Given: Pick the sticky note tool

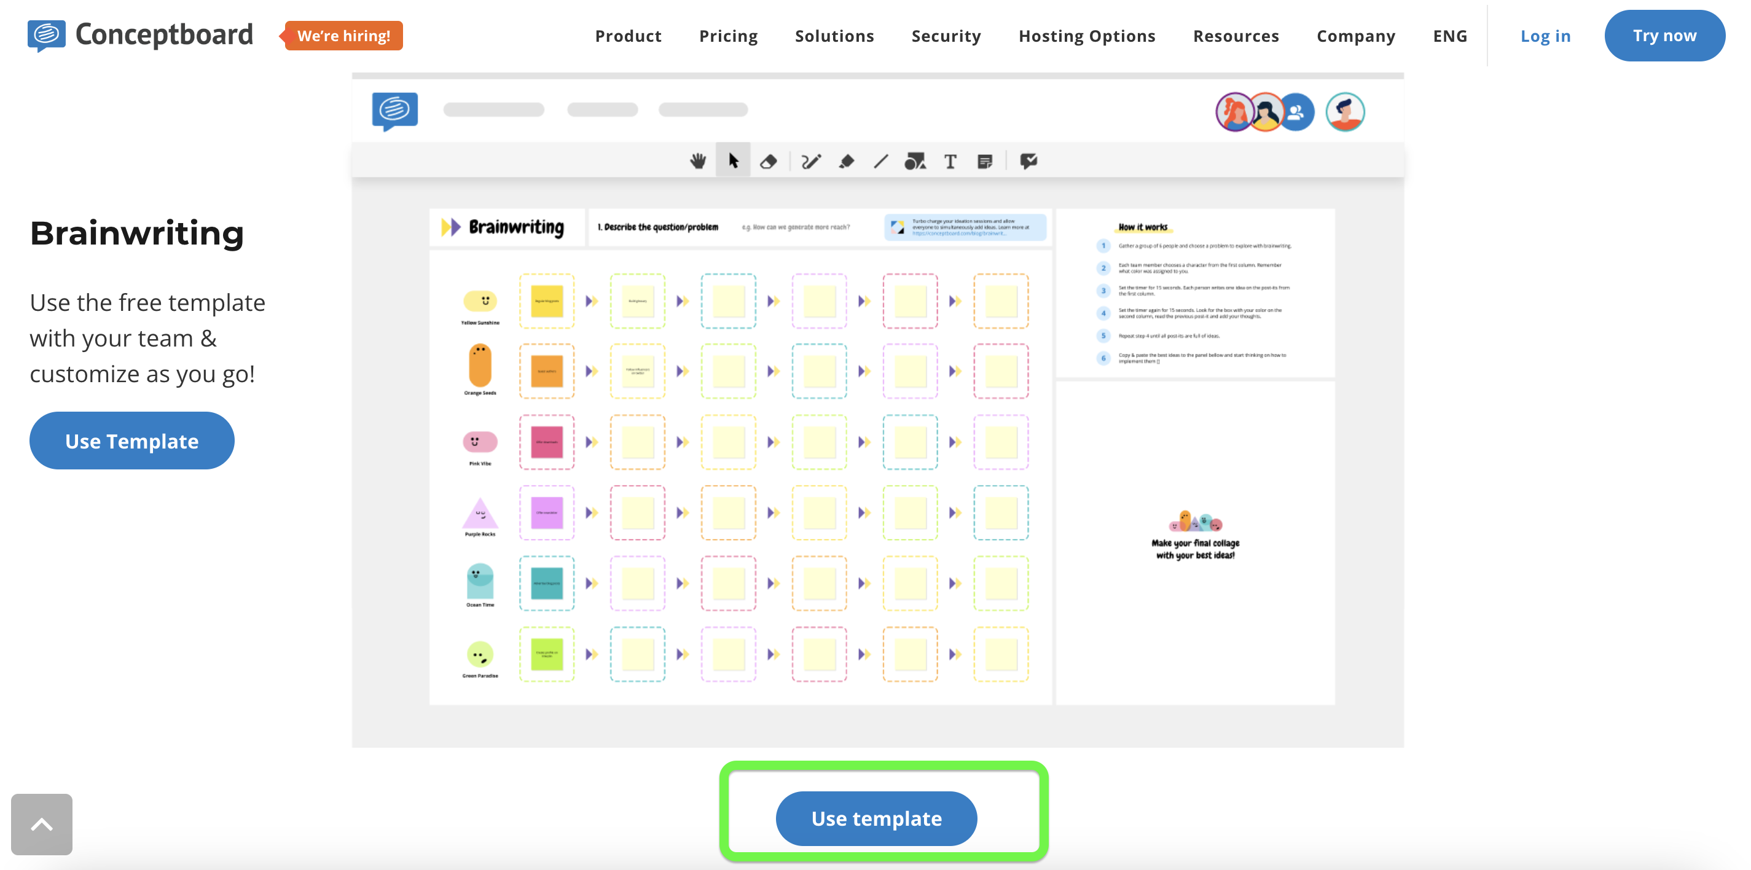Looking at the screenshot, I should point(985,161).
